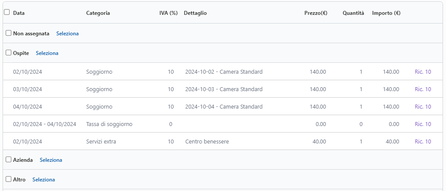Select the Centro benessere detail cell

(x=207, y=142)
